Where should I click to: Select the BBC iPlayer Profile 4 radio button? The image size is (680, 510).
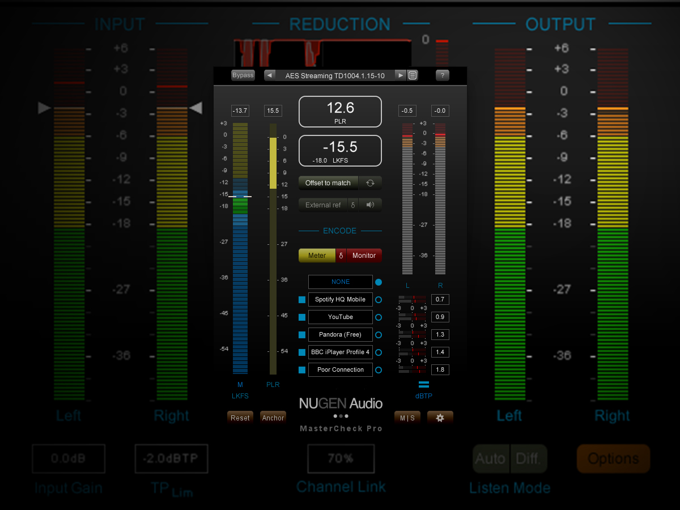coord(378,352)
